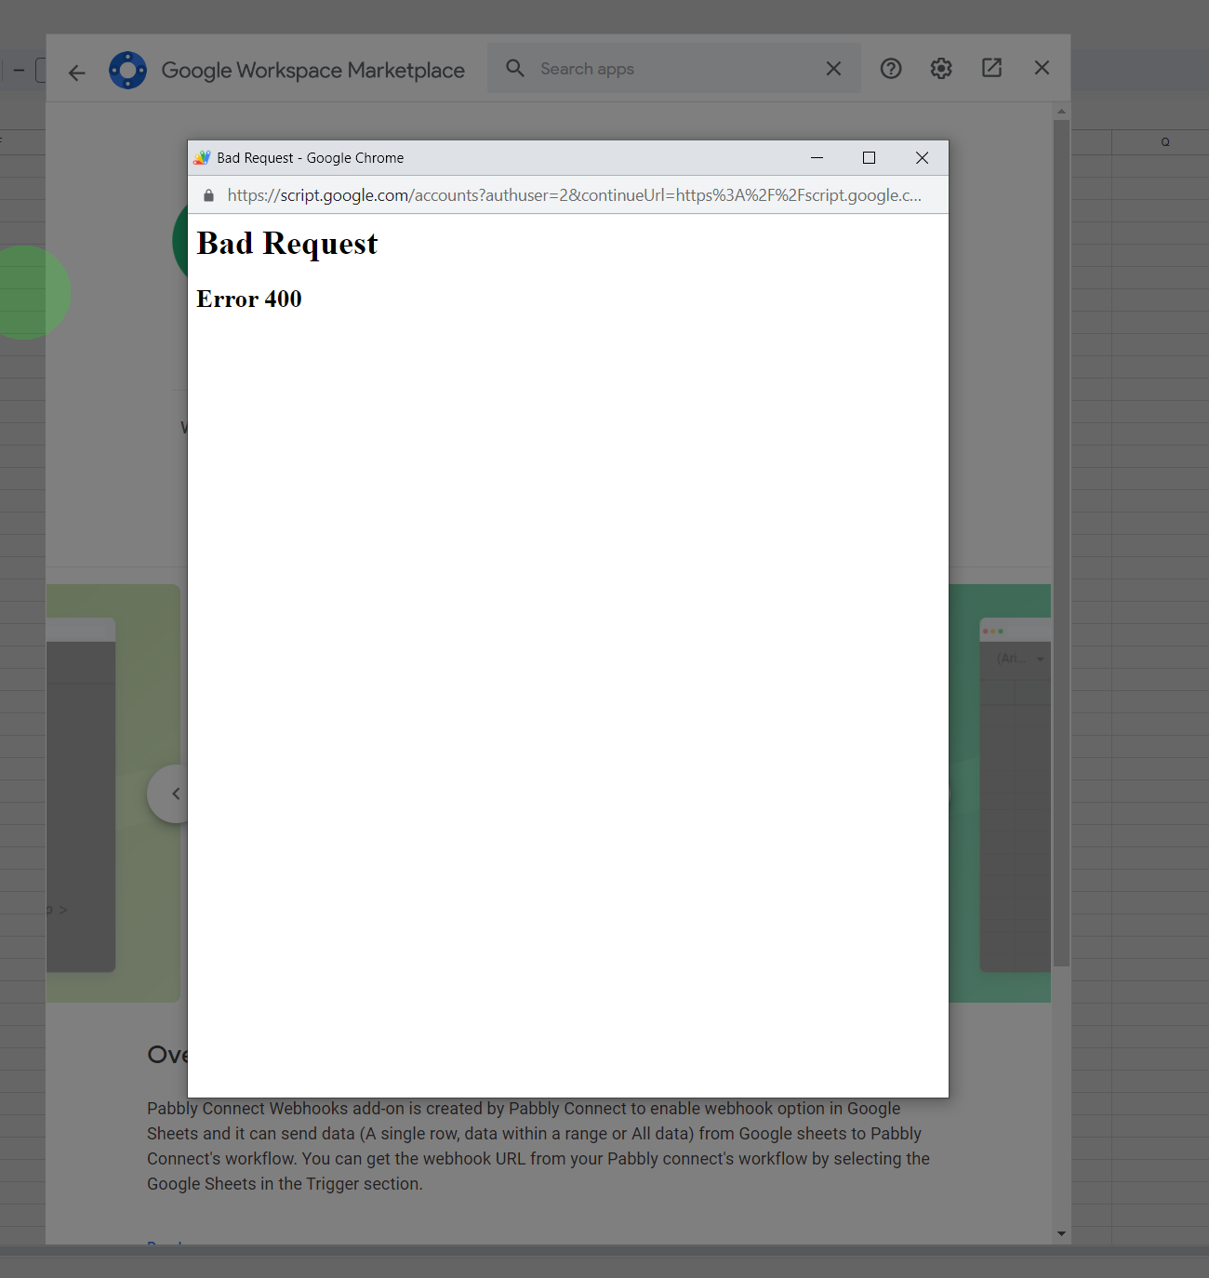Image resolution: width=1209 pixels, height=1278 pixels.
Task: Clear the Search apps field
Action: [x=833, y=69]
